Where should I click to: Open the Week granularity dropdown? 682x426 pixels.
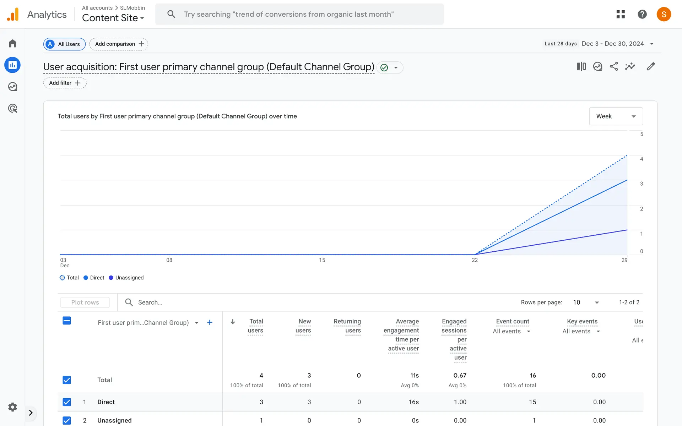tap(616, 116)
